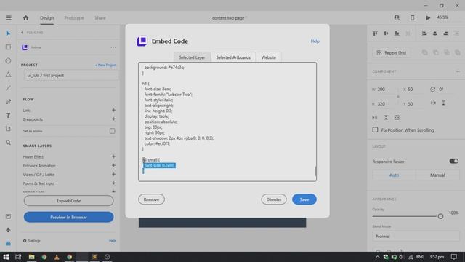Image resolution: width=465 pixels, height=262 pixels.
Task: Open Selected Artboards tab
Action: 233,57
